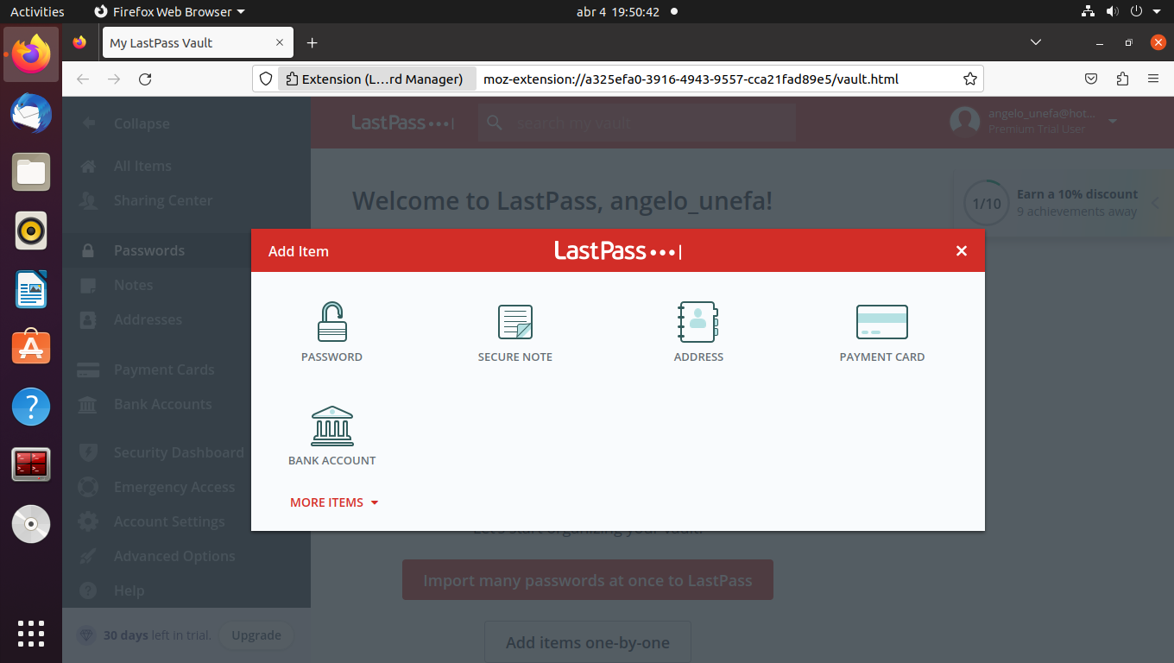Select the My LastPass Vault tab

click(x=198, y=42)
